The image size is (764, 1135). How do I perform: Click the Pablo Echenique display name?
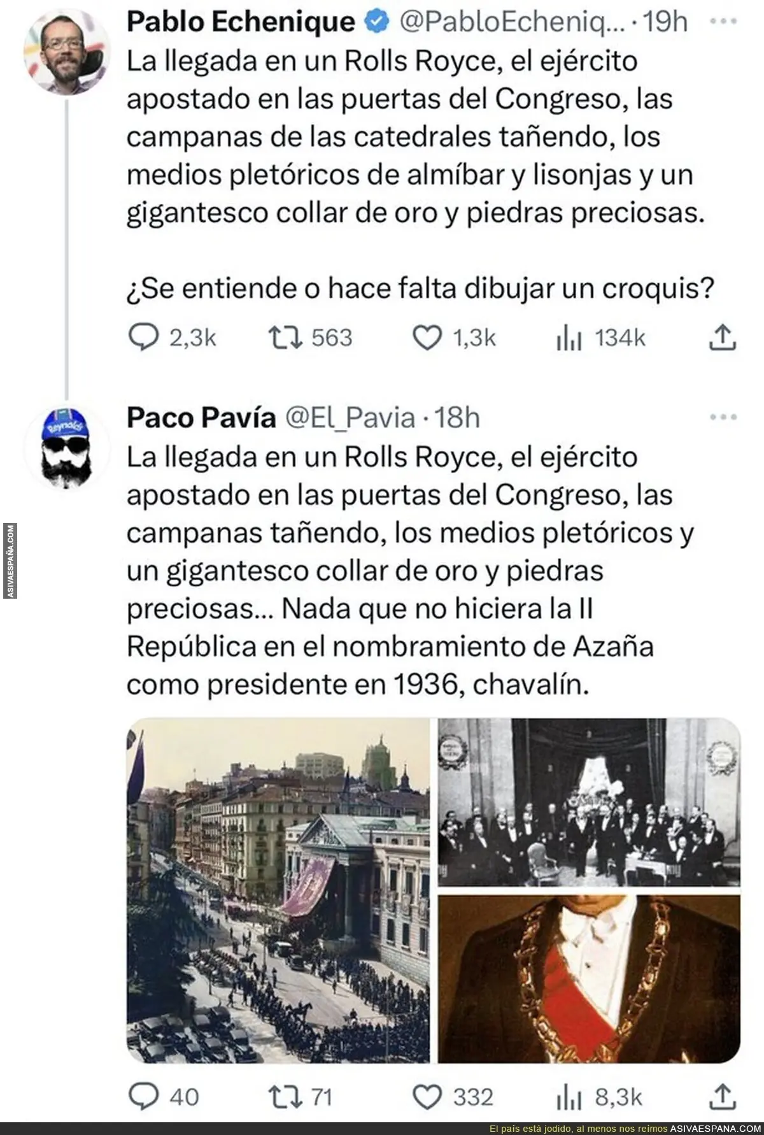241,22
